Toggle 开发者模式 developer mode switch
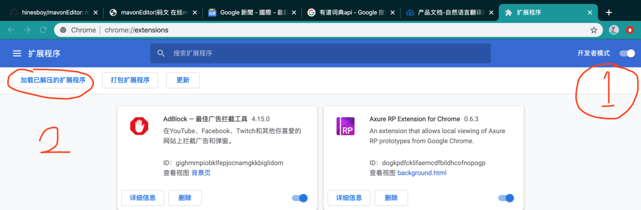Screen dimensions: 641x210 pos(627,54)
